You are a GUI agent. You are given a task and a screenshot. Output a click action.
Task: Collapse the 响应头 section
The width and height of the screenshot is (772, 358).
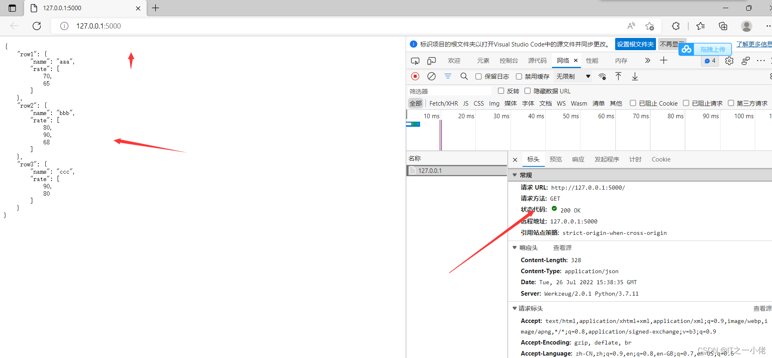(515, 248)
